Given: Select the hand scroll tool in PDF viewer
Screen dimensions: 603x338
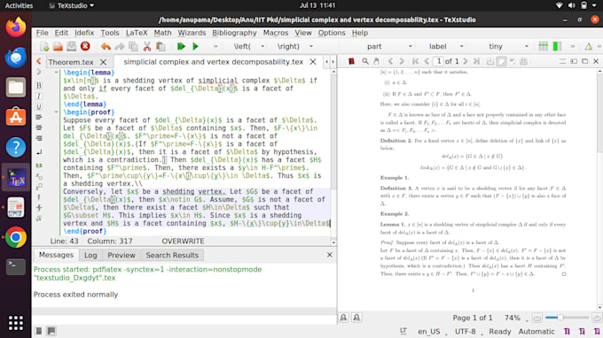Looking at the screenshot, I should [x=377, y=61].
